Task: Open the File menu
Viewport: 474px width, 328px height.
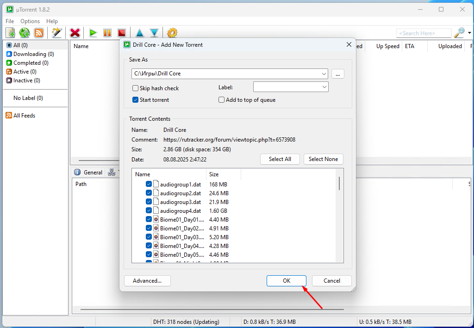Action: point(10,21)
